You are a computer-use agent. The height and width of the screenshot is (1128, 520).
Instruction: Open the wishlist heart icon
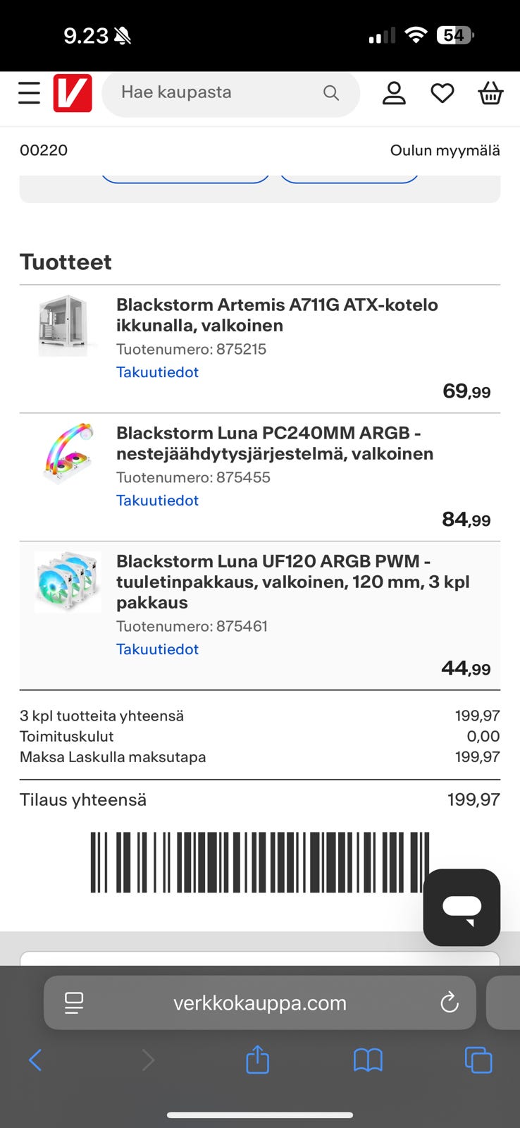point(442,93)
